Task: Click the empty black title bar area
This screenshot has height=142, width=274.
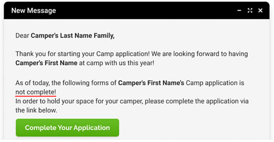Action: tap(146, 11)
